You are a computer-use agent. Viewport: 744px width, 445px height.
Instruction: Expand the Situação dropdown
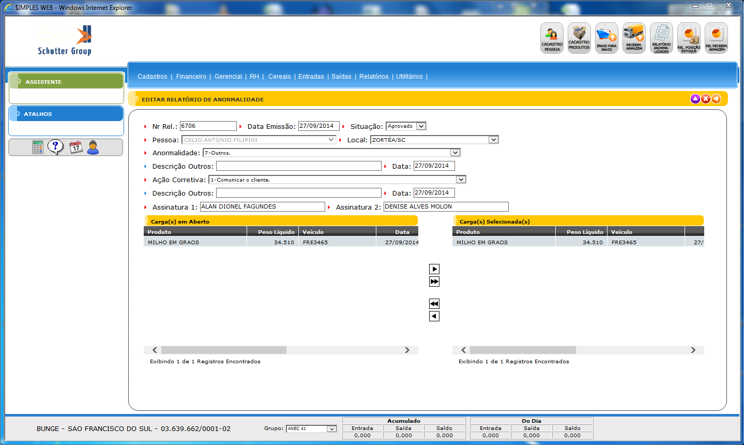pos(421,126)
